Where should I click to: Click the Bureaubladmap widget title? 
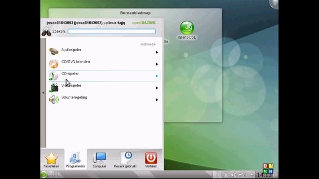[x=135, y=13]
